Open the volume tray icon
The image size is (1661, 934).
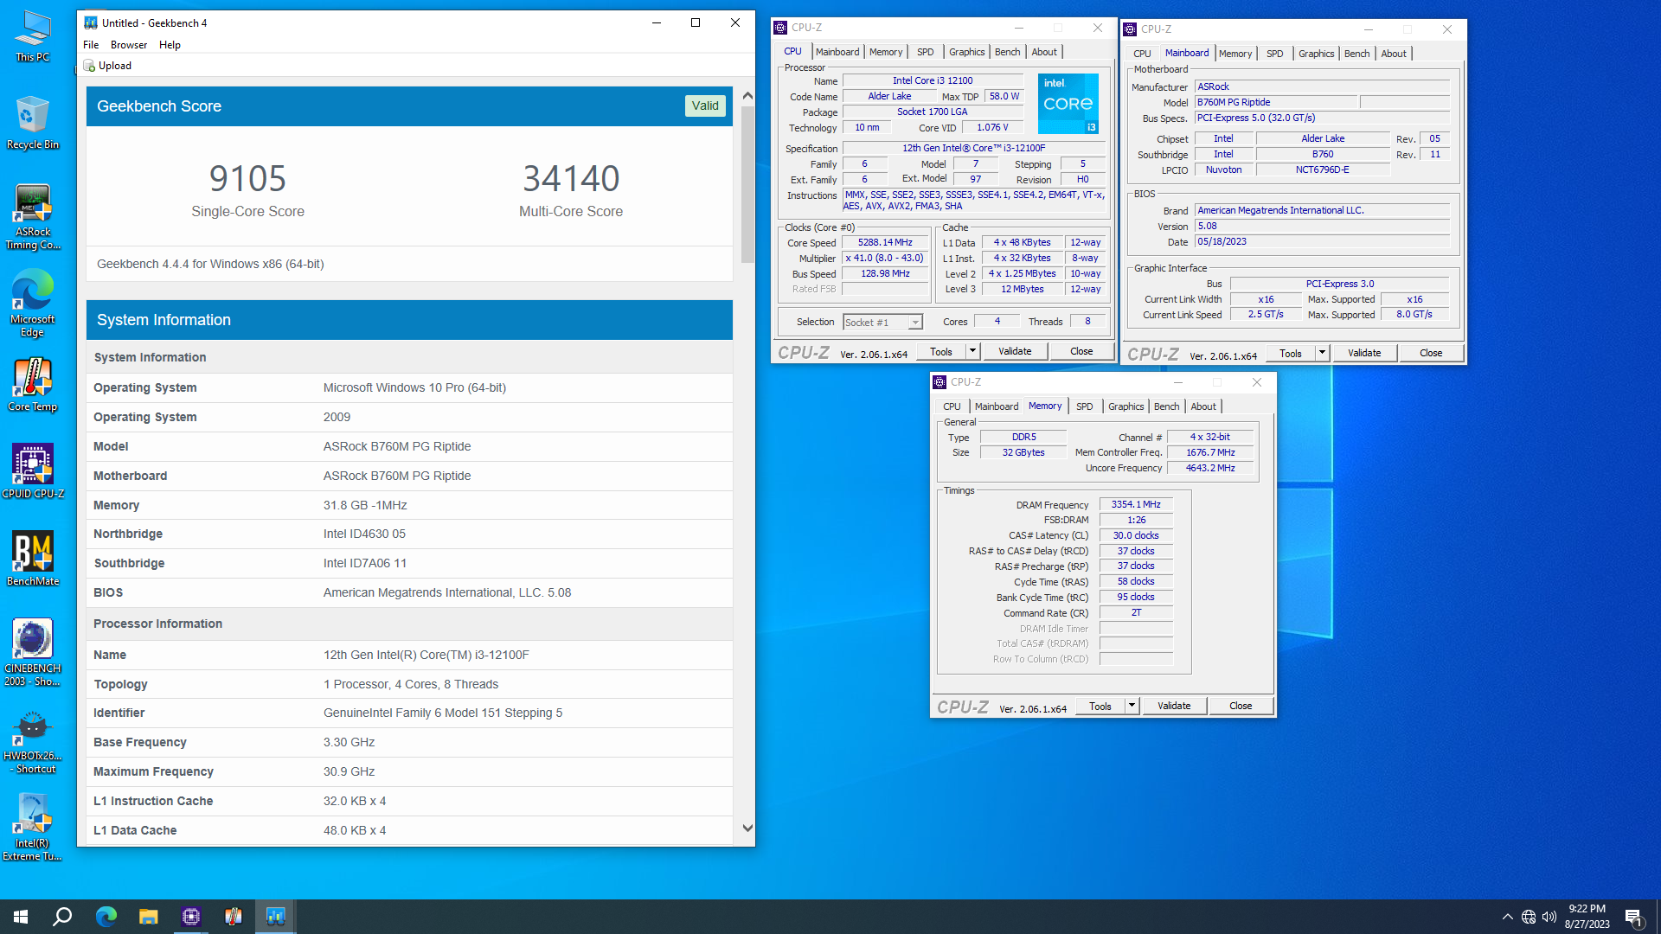click(x=1549, y=917)
